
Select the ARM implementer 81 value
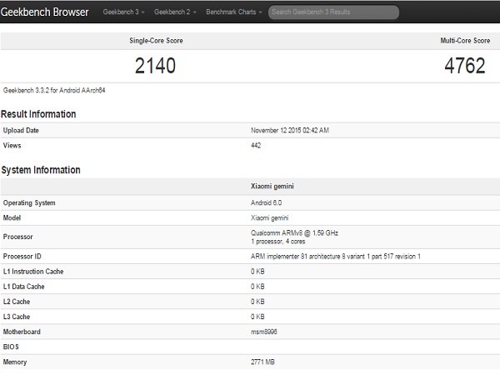pyautogui.click(x=336, y=257)
